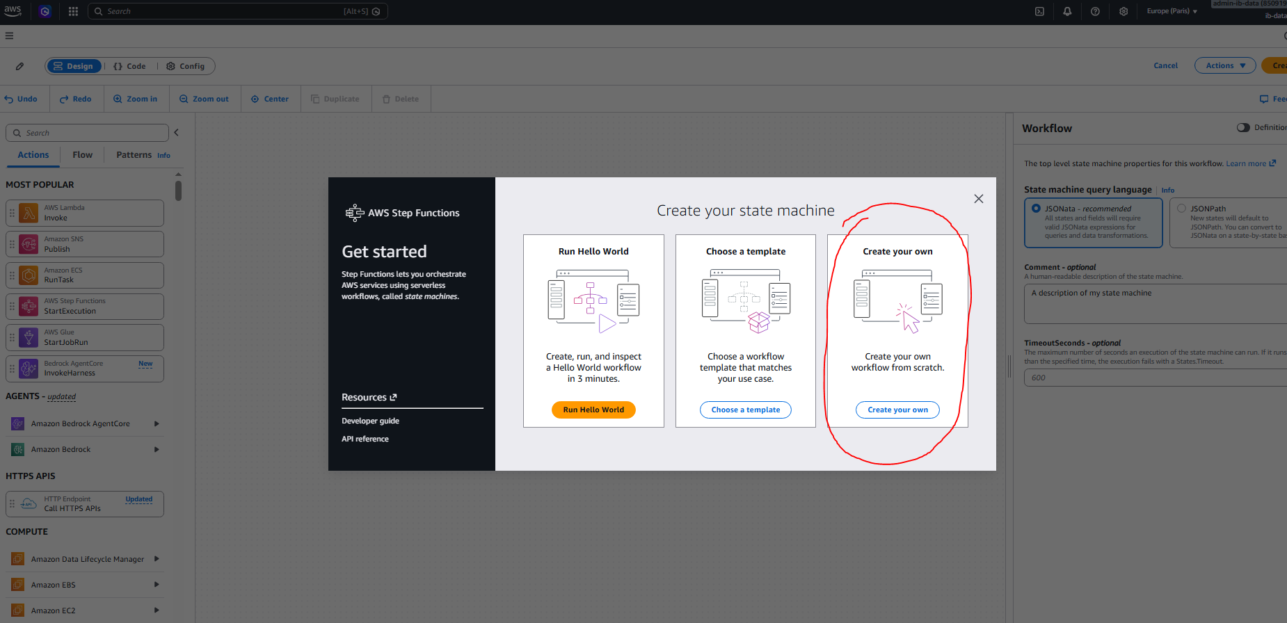
Task: Open the help question mark icon
Action: click(1095, 11)
